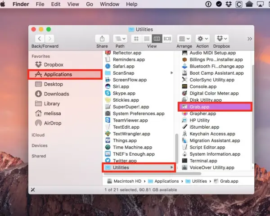The height and width of the screenshot is (216, 270).
Task: Select Terminal.app
Action: [216, 161]
